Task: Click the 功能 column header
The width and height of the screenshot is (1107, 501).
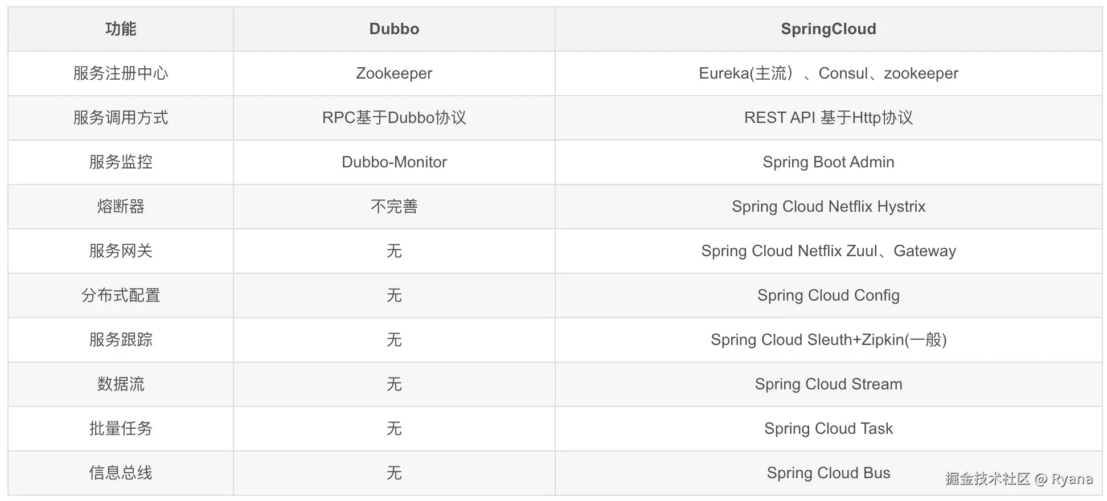Action: tap(121, 29)
